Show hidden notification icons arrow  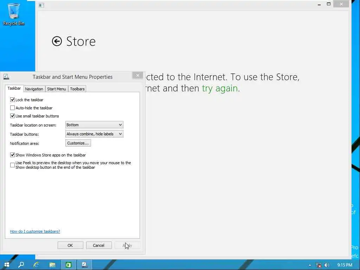coord(310,265)
